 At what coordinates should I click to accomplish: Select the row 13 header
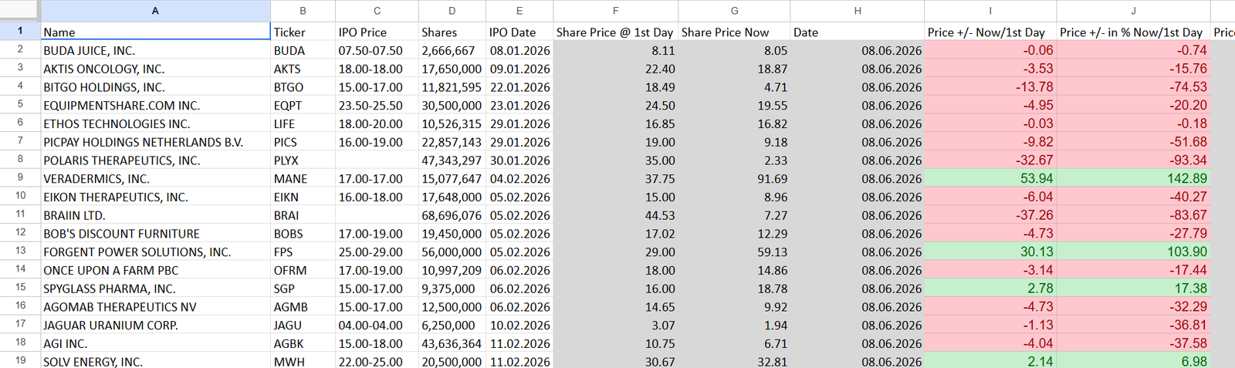tap(20, 252)
